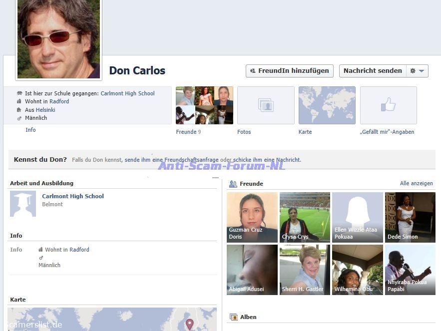Open the Karte world map tile

(327, 105)
